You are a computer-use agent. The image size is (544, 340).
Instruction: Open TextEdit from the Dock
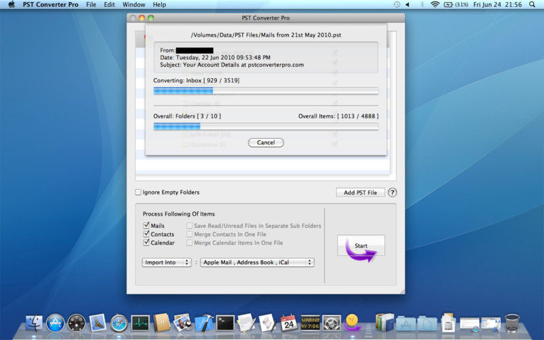point(246,323)
